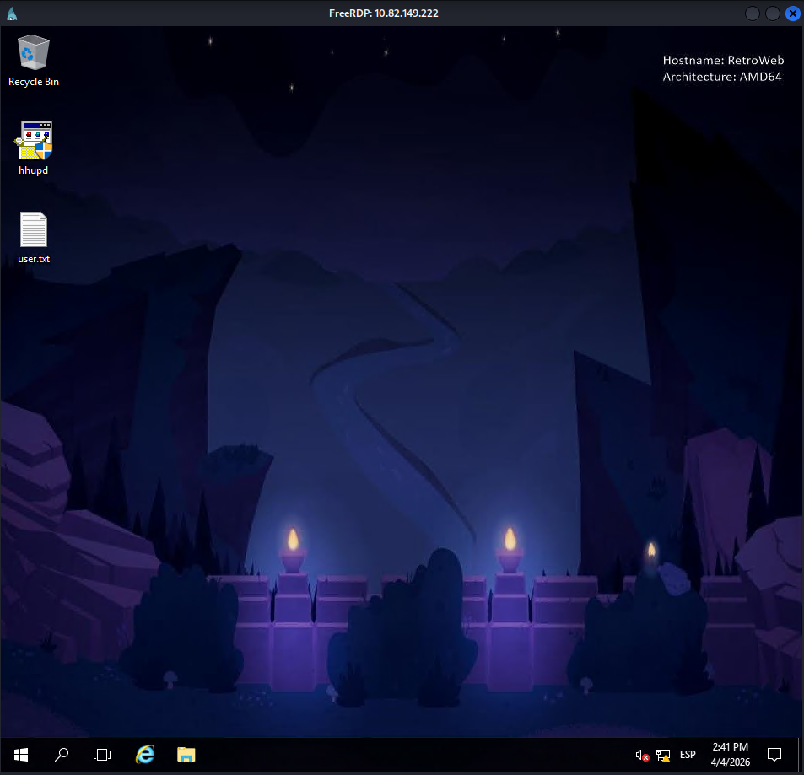804x775 pixels.
Task: Maximize the FreeRDP window
Action: pos(772,13)
